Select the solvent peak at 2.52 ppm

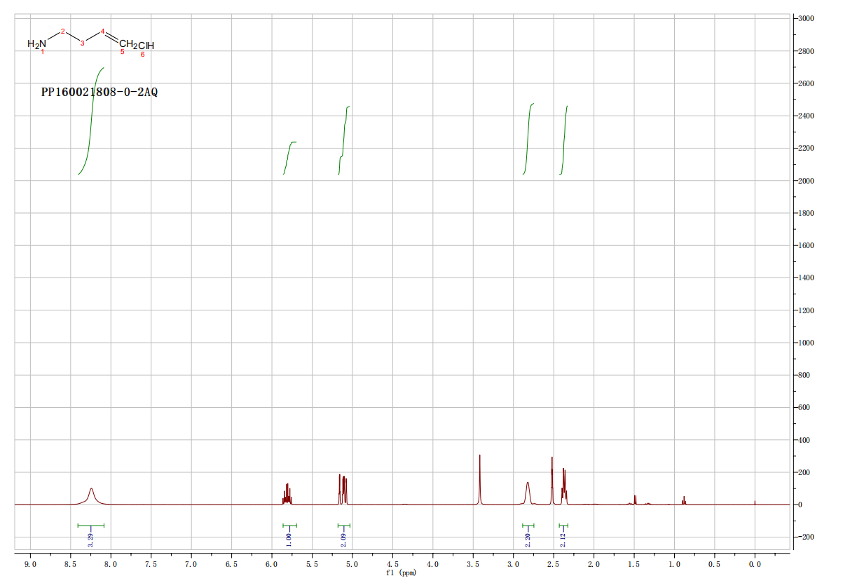pyautogui.click(x=552, y=476)
